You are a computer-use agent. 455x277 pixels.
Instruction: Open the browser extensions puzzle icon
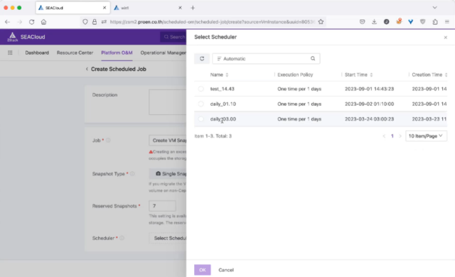[x=435, y=22]
